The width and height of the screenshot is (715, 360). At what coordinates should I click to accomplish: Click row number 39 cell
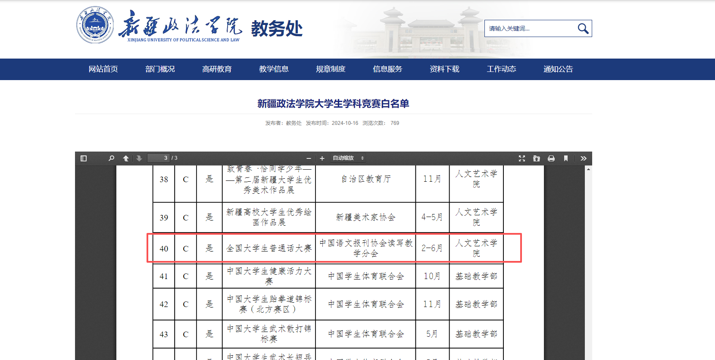[x=164, y=218]
